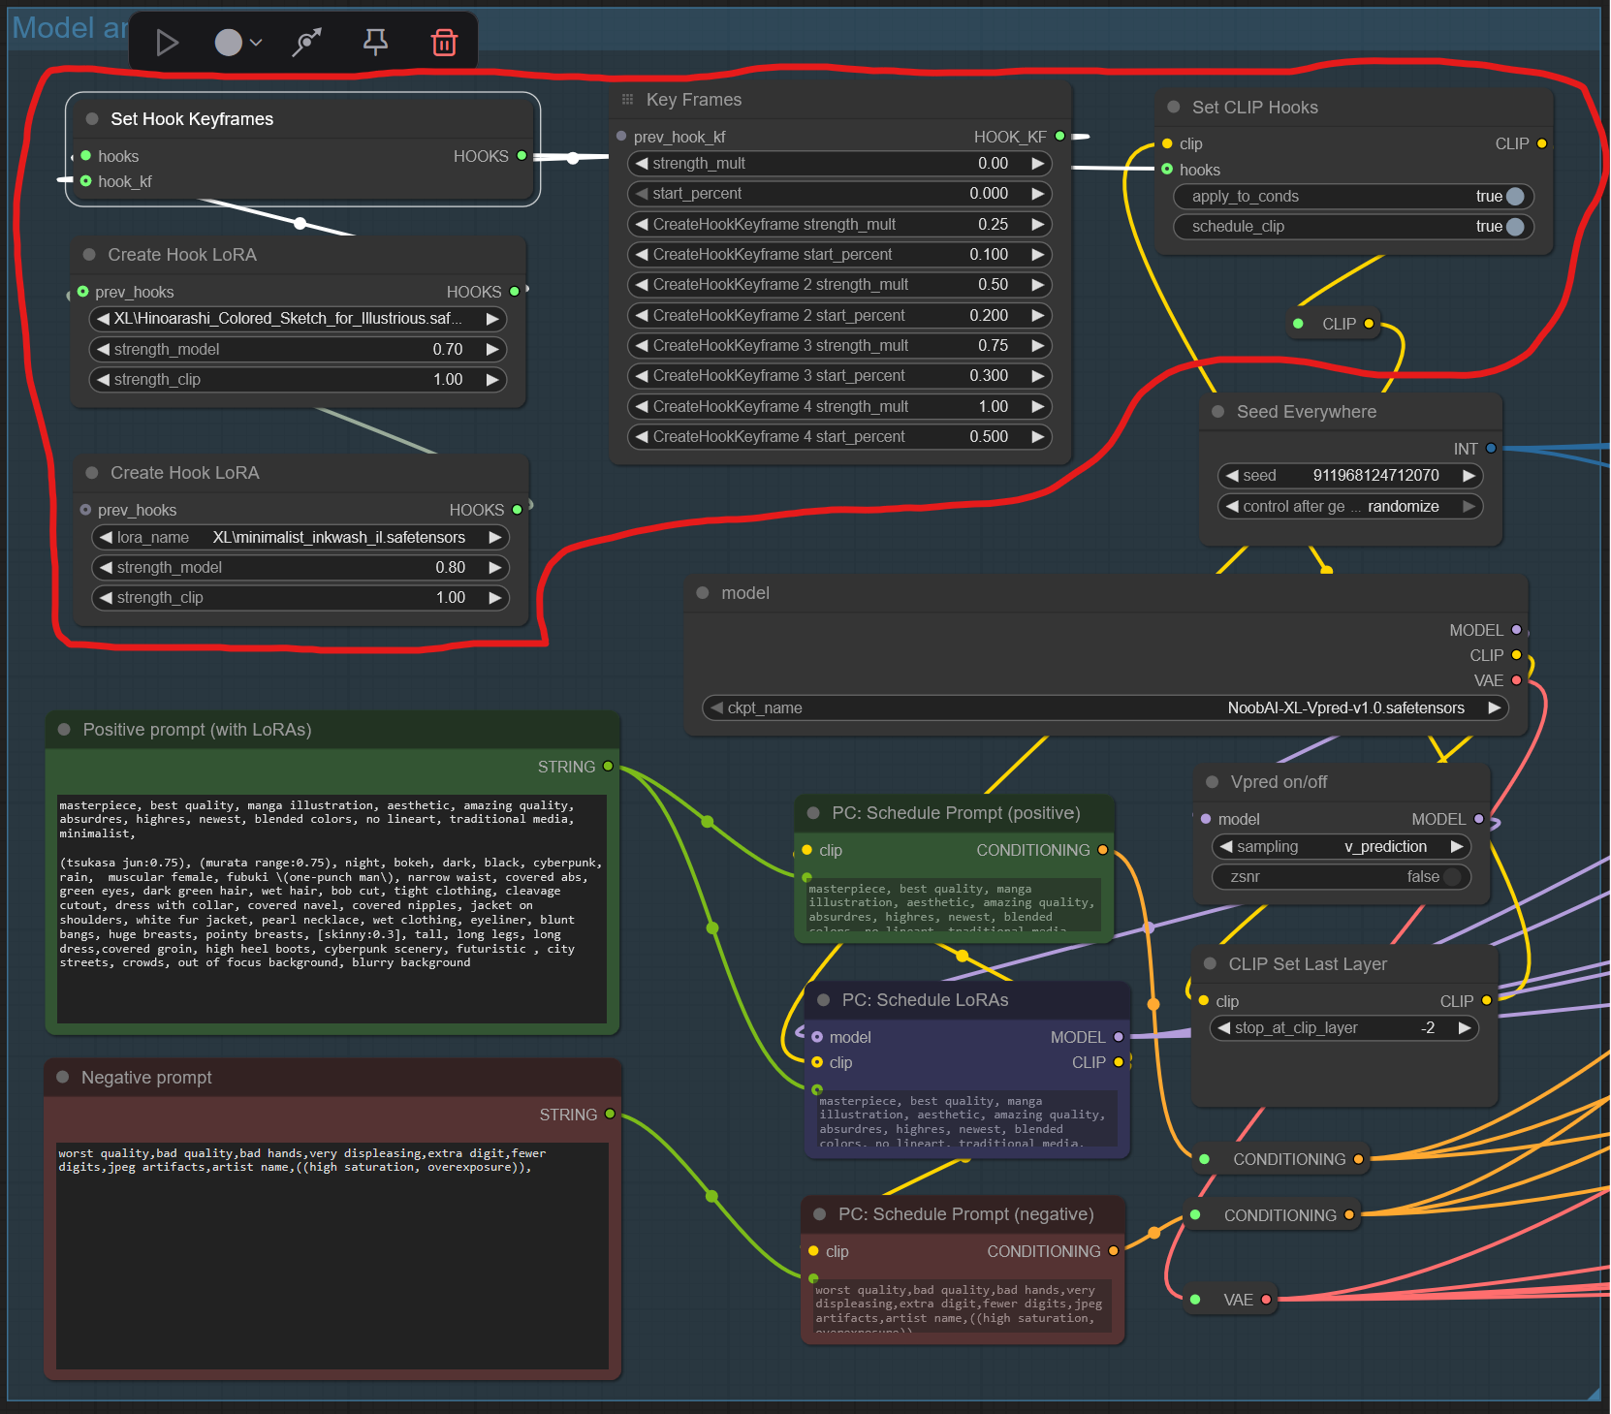Screen dimensions: 1611x1414
Task: Click the play/run node icon in toolbar
Action: (167, 43)
